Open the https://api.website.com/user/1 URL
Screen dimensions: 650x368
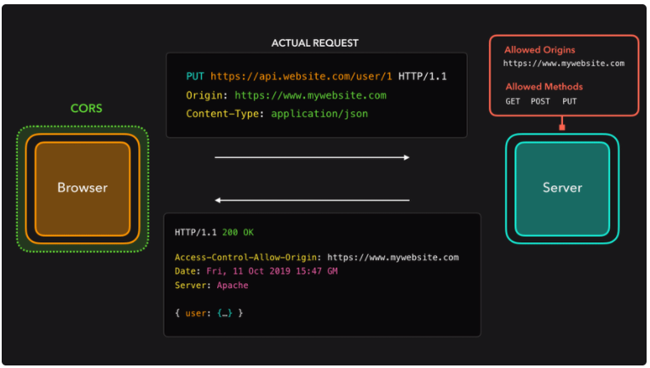pos(301,76)
